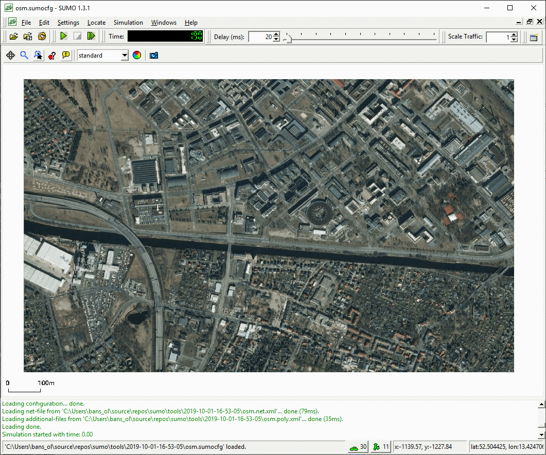Click the pedestrian count button showing 11

coord(381,447)
